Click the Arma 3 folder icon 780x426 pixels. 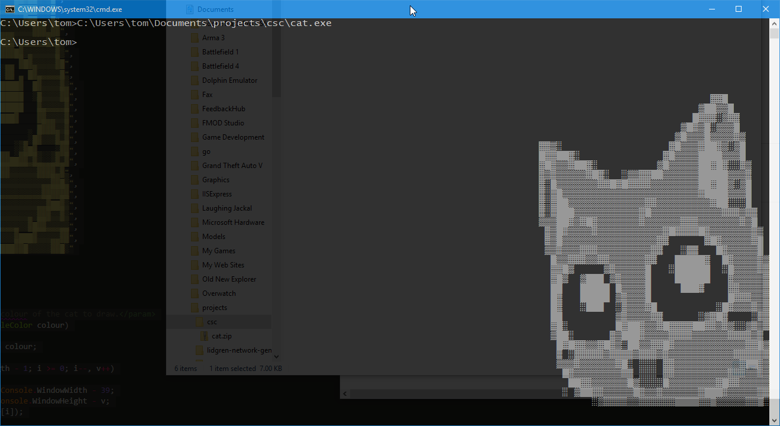195,38
